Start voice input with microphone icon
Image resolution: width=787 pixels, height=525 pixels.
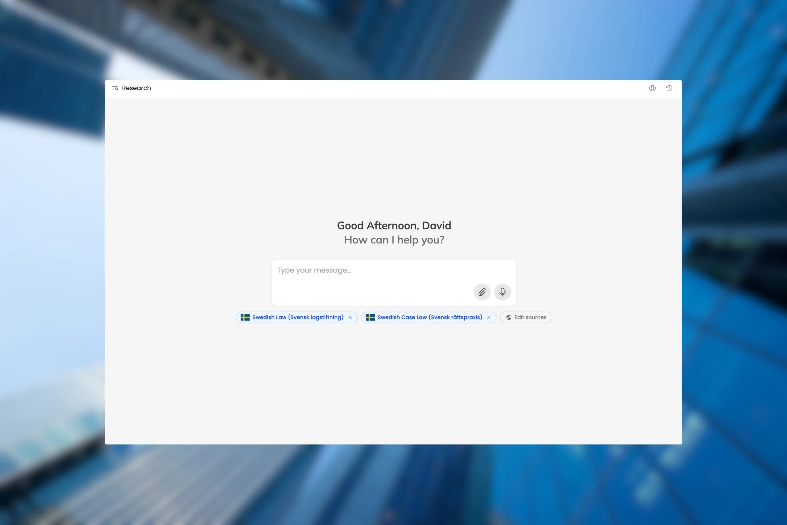502,292
